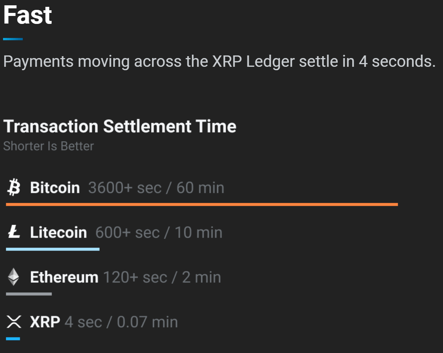443x353 pixels.
Task: Click the Bitcoin label
Action: pyautogui.click(x=55, y=188)
